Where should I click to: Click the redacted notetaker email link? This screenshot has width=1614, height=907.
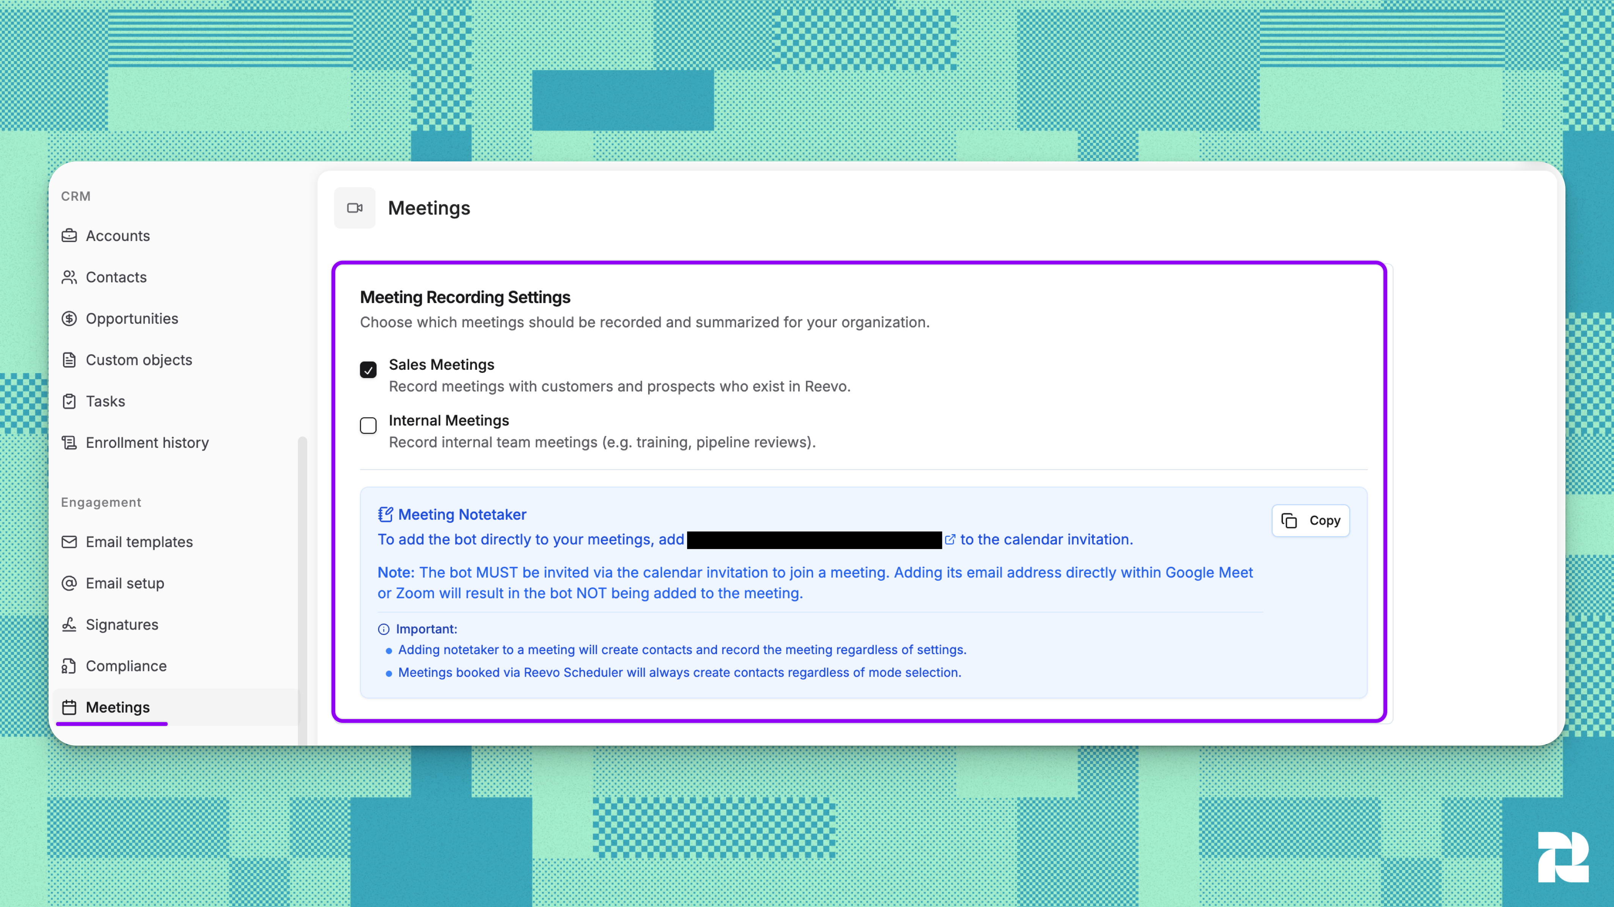(814, 540)
